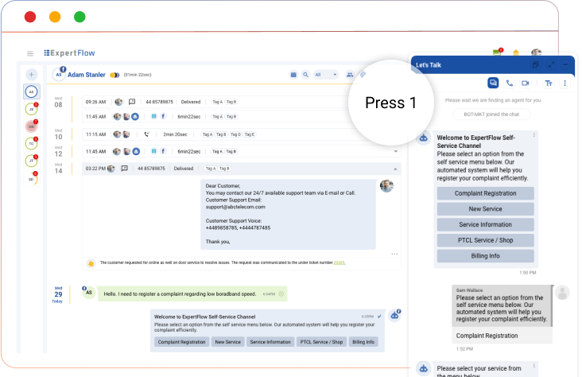Open the participants icon in conversation header

click(x=350, y=75)
